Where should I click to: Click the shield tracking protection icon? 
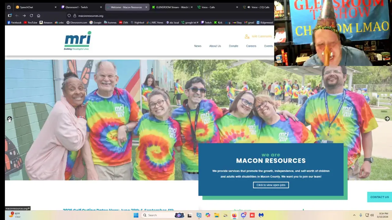(x=69, y=16)
